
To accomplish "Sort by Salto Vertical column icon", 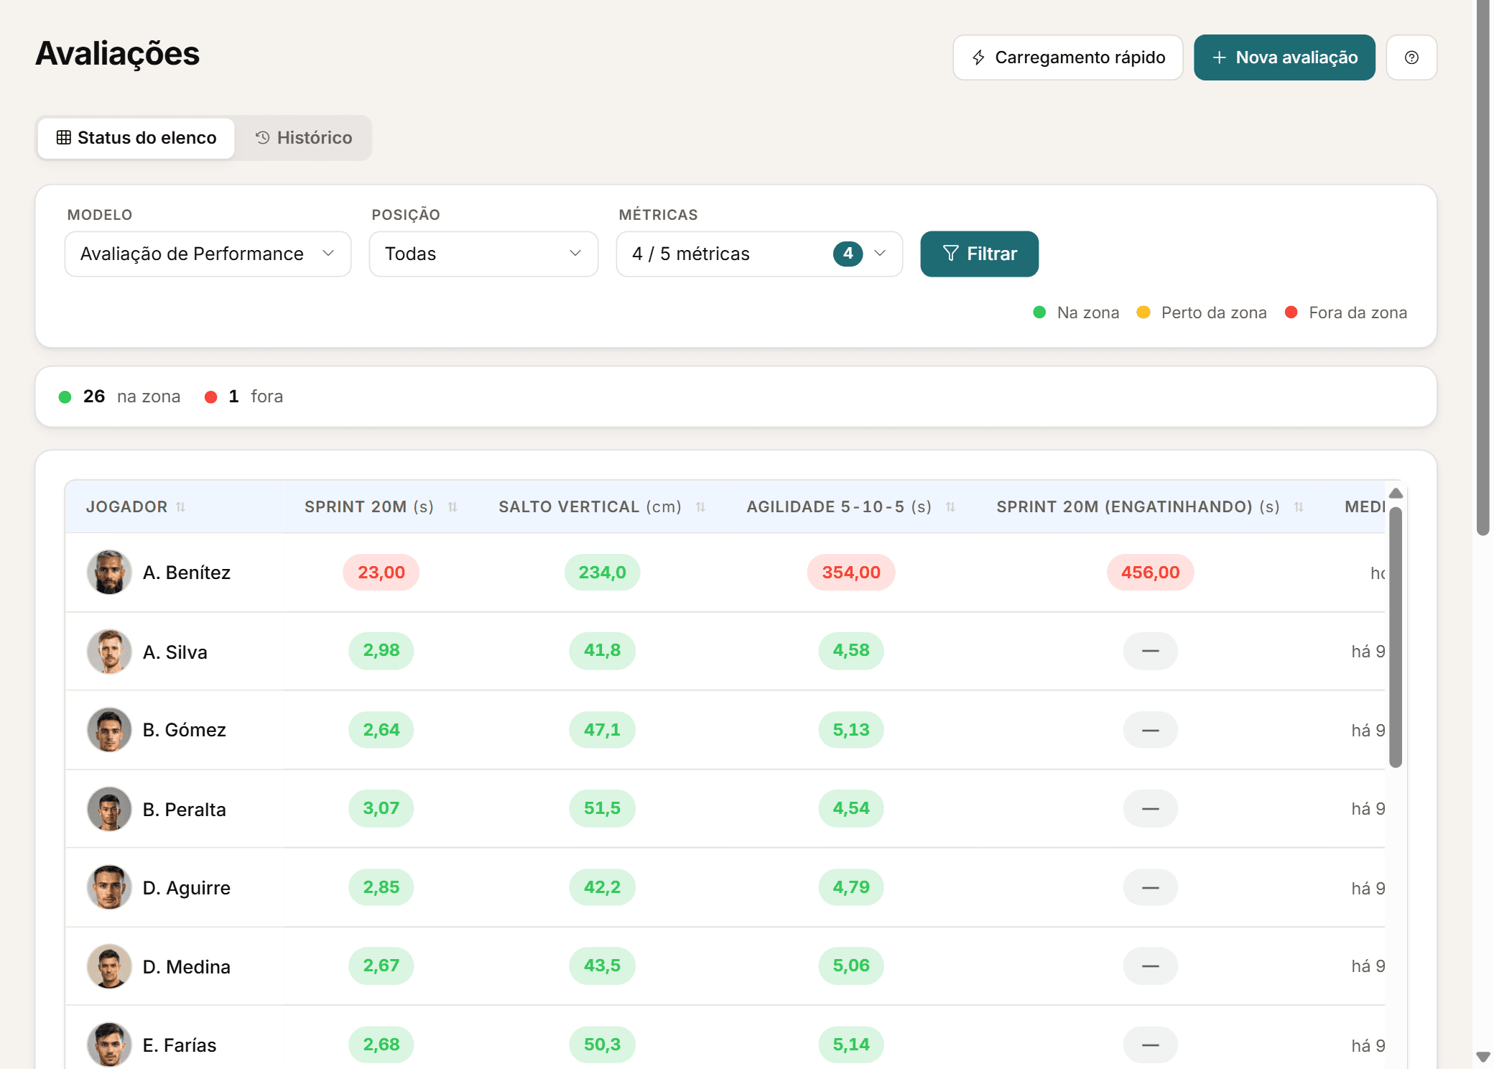I will tap(700, 507).
